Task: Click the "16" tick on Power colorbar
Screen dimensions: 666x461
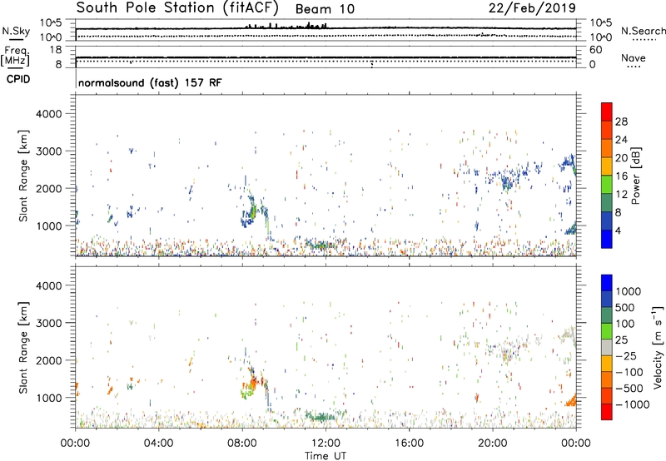Action: pyautogui.click(x=621, y=176)
